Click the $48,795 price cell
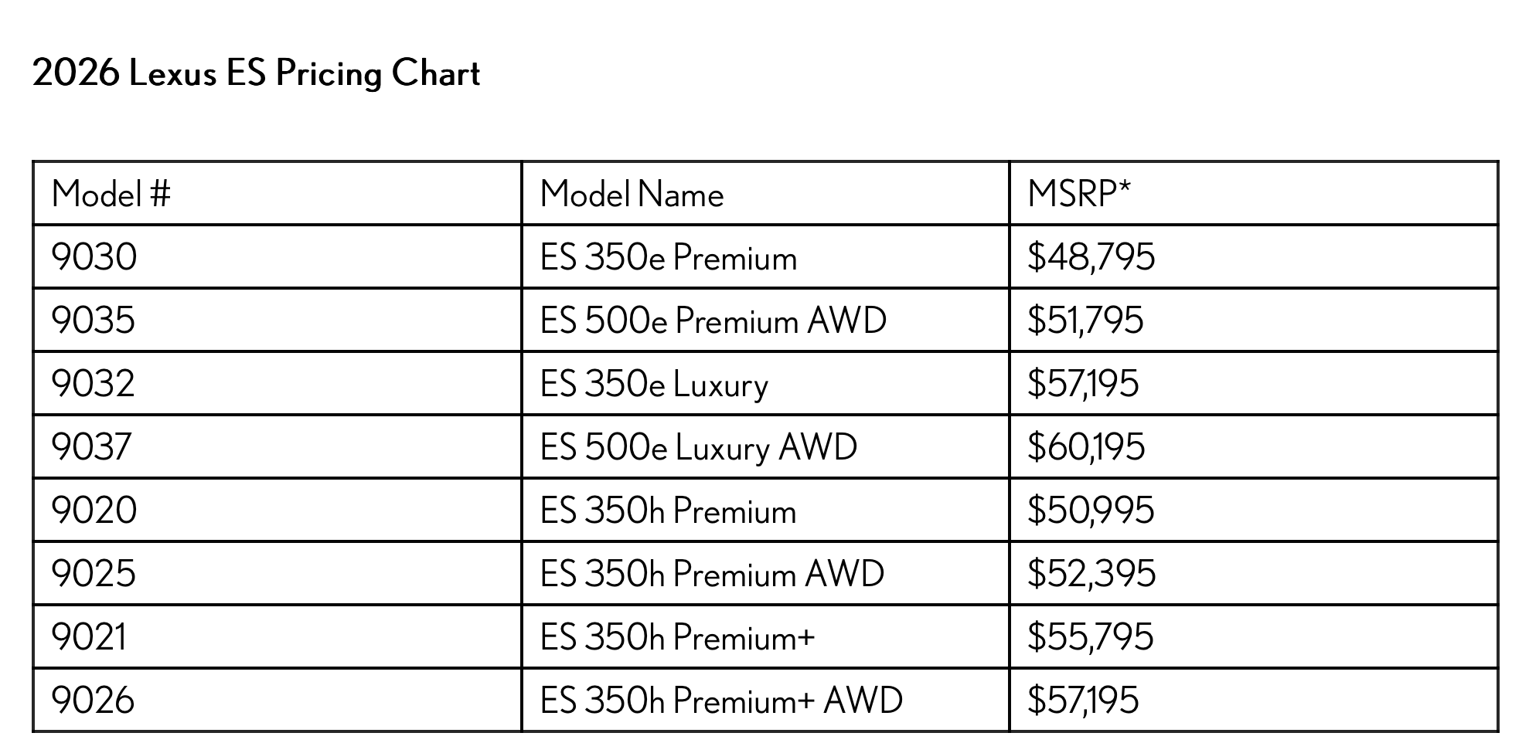The image size is (1529, 743). pyautogui.click(x=1091, y=257)
